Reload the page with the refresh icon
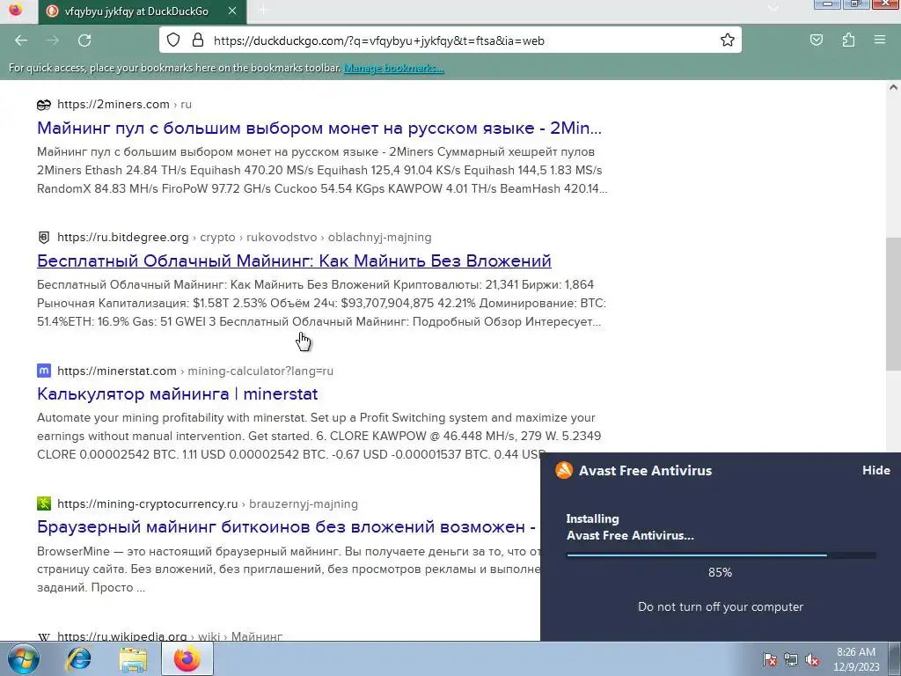 tap(84, 40)
